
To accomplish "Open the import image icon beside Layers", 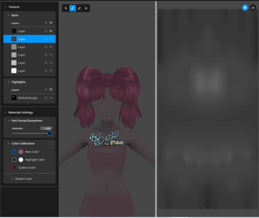I will 51,23.
